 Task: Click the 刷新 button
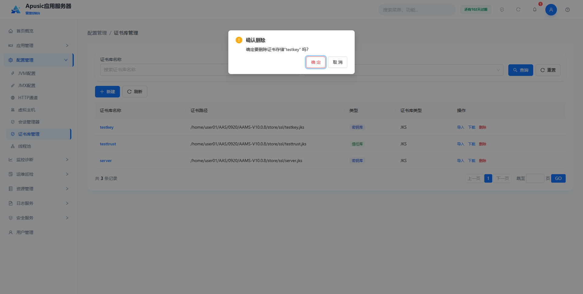click(x=135, y=92)
